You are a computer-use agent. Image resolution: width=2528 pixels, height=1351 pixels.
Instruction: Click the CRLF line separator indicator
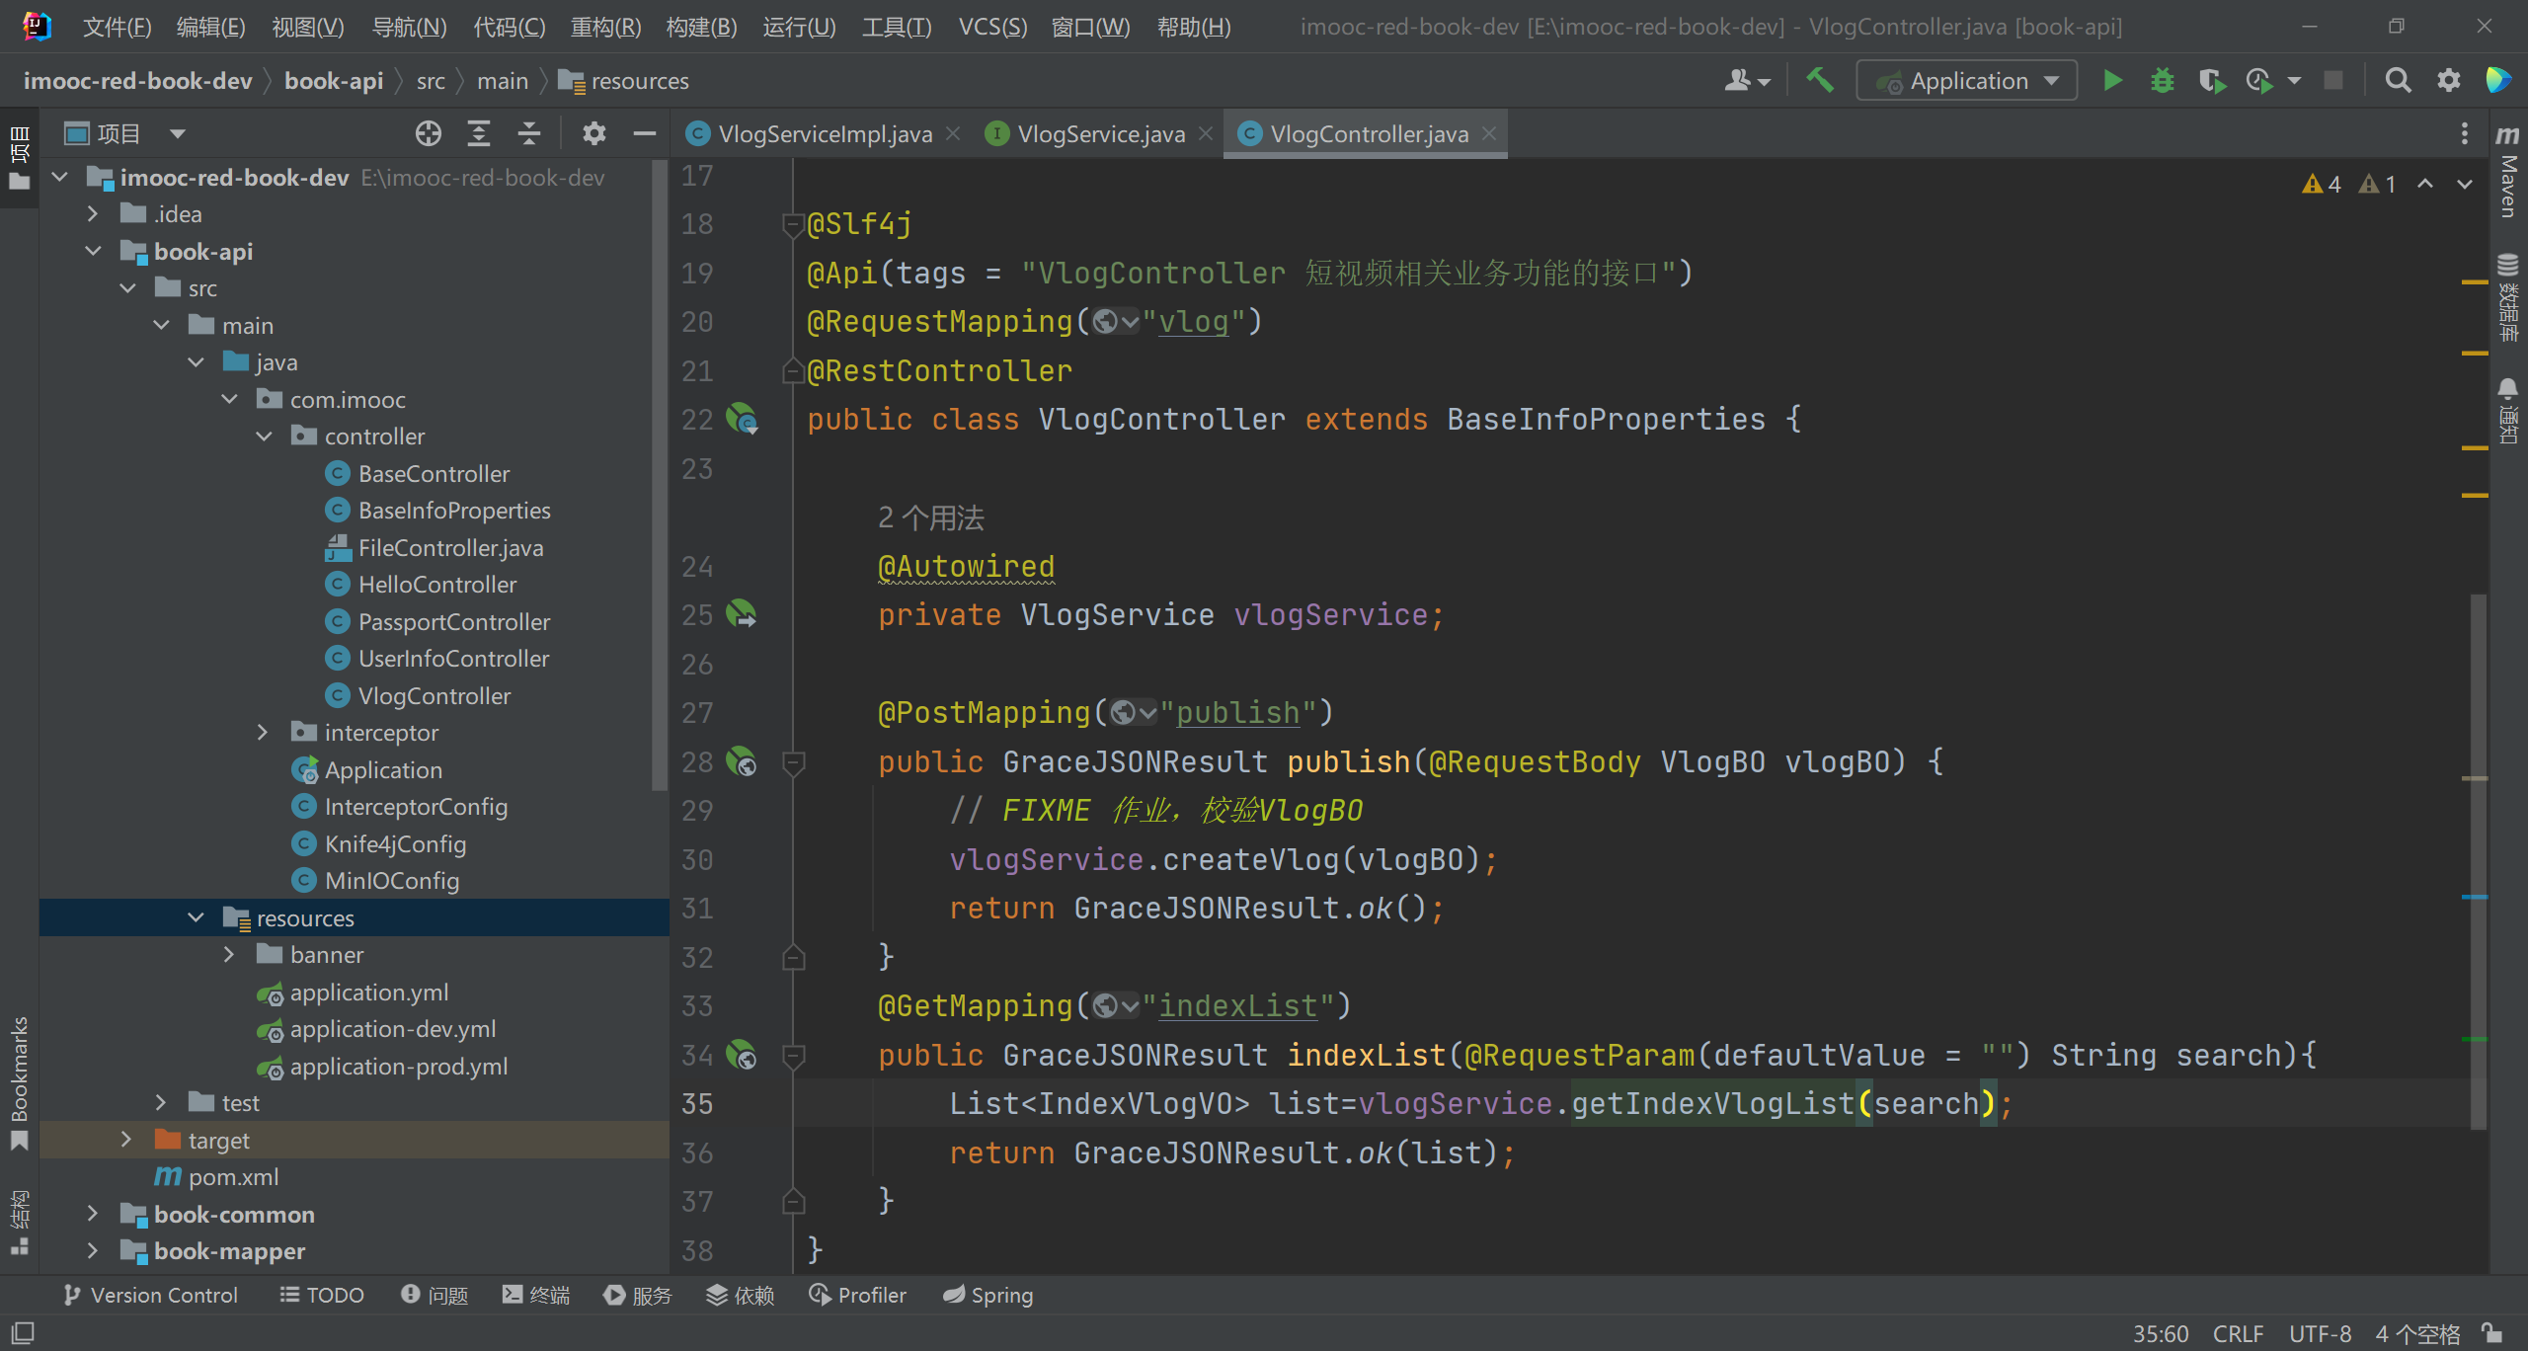pyautogui.click(x=2237, y=1333)
